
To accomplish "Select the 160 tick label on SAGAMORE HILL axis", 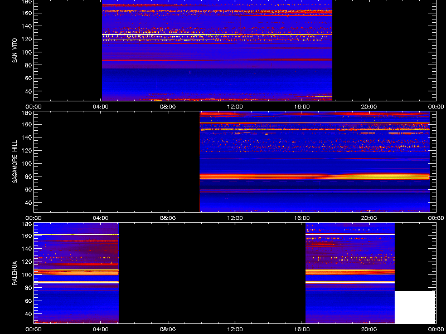I will (x=26, y=124).
